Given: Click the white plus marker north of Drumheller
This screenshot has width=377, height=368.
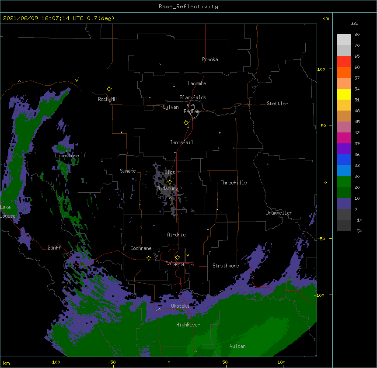Looking at the screenshot, I should coord(268,164).
